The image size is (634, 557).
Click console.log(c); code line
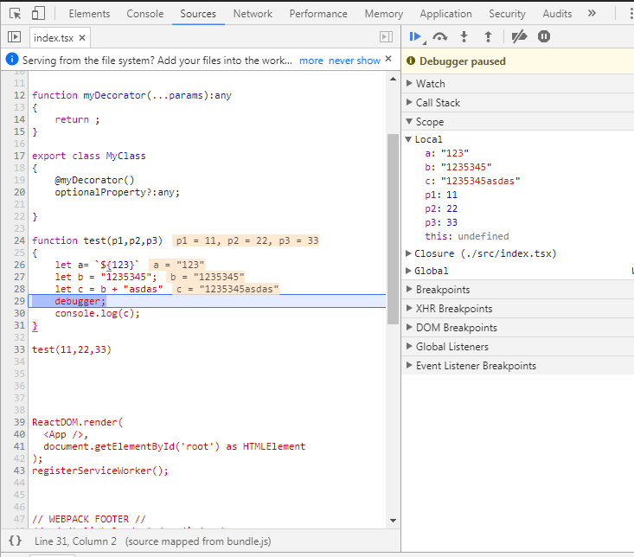coord(97,313)
